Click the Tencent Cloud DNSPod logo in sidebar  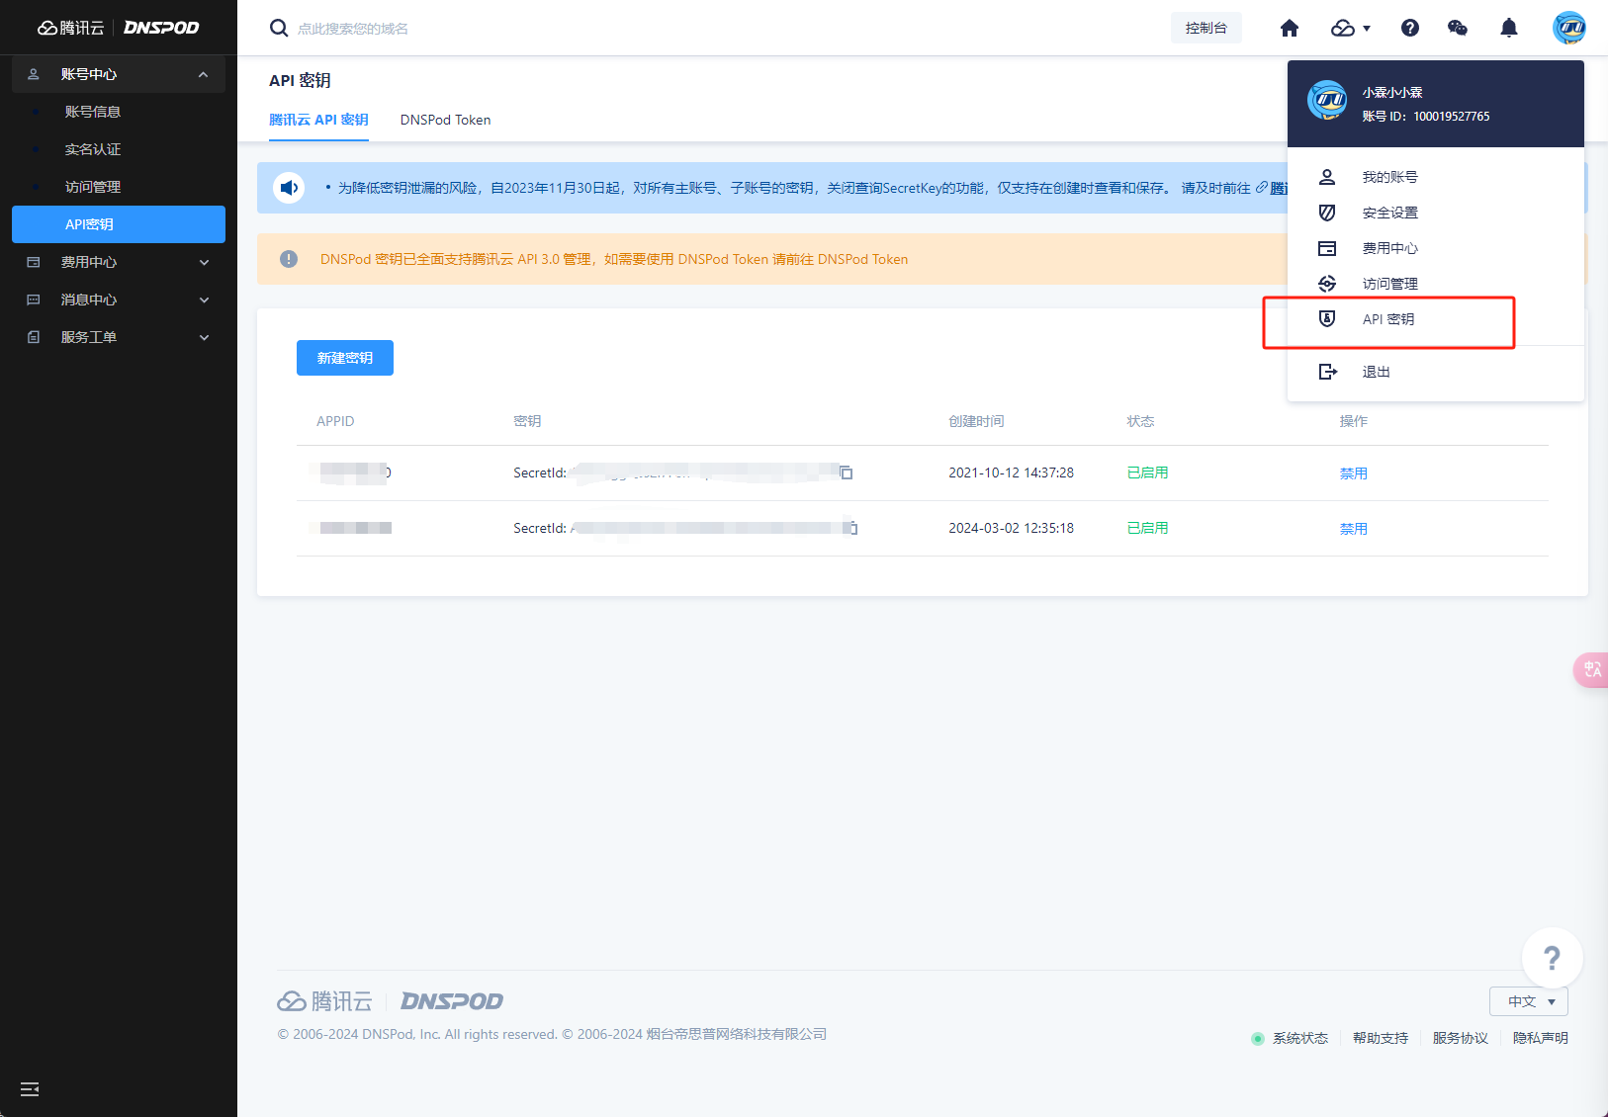click(119, 28)
